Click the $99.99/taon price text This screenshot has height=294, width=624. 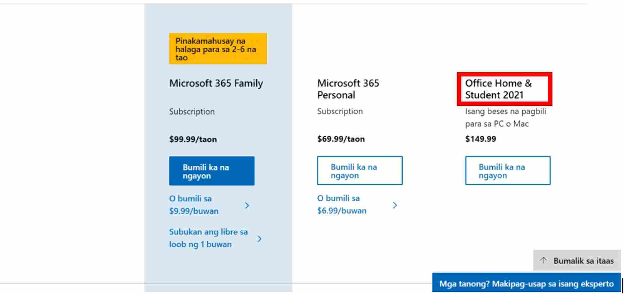coord(193,139)
